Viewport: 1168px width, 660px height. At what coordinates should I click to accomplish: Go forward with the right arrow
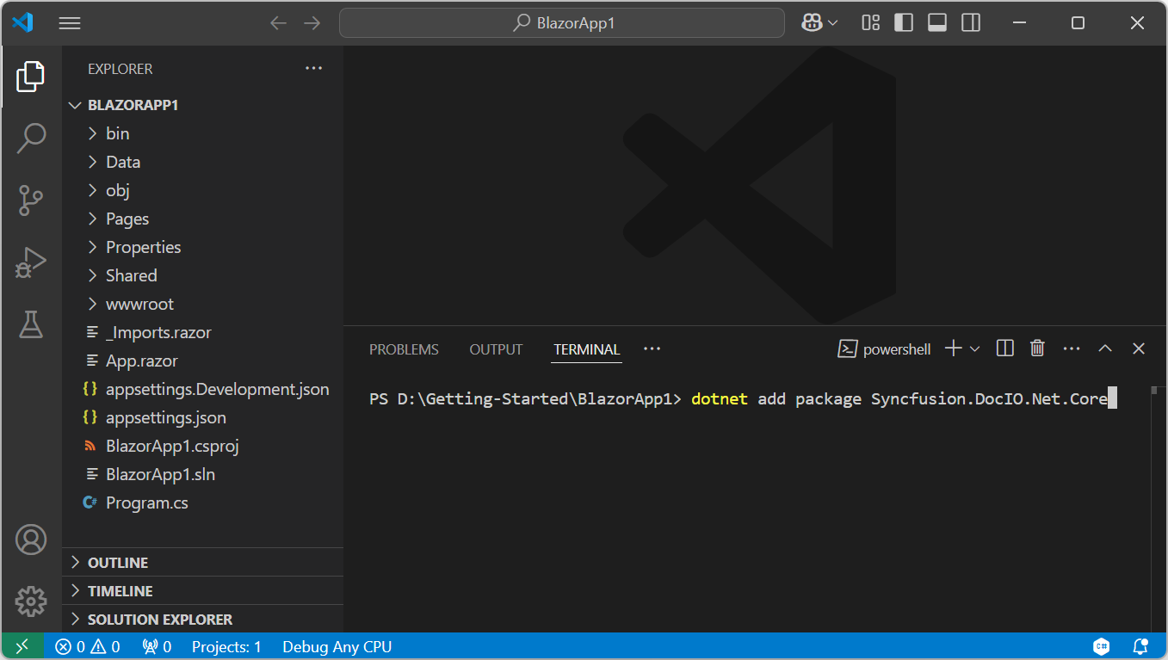click(312, 23)
